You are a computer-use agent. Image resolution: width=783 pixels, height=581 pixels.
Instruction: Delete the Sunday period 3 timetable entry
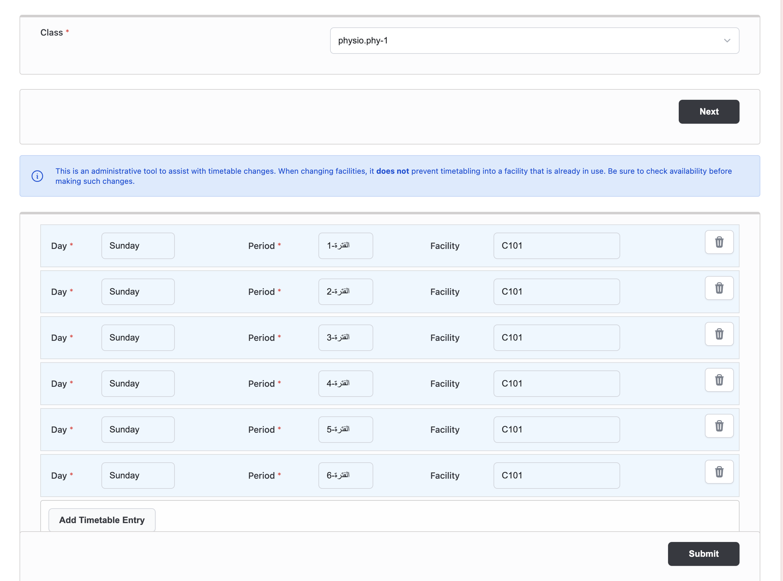point(719,334)
